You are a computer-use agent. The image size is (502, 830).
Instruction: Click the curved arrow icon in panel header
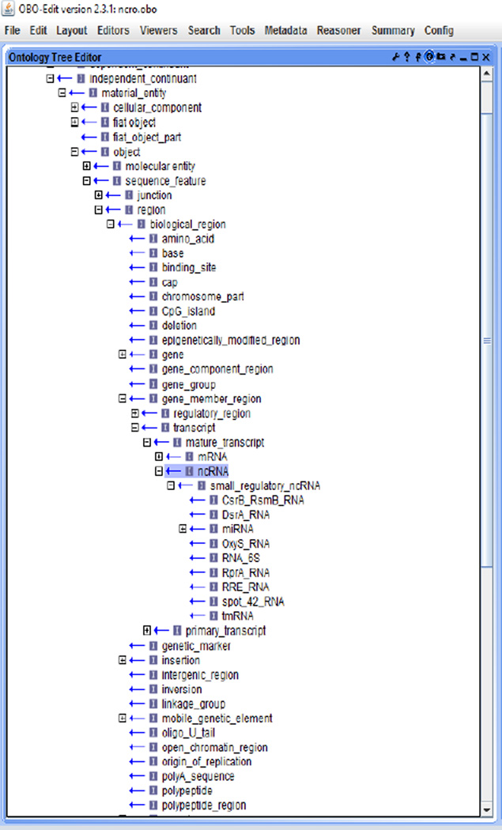(x=451, y=57)
